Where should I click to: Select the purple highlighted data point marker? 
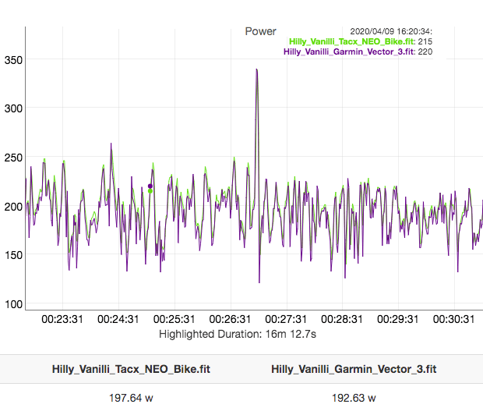click(x=150, y=186)
